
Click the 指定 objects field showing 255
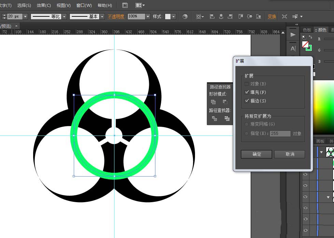pos(280,134)
